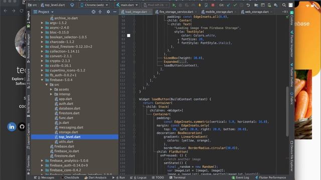The height and width of the screenshot is (180, 321).
Task: Click the carrots image in the emulator preview
Action: tap(303, 104)
